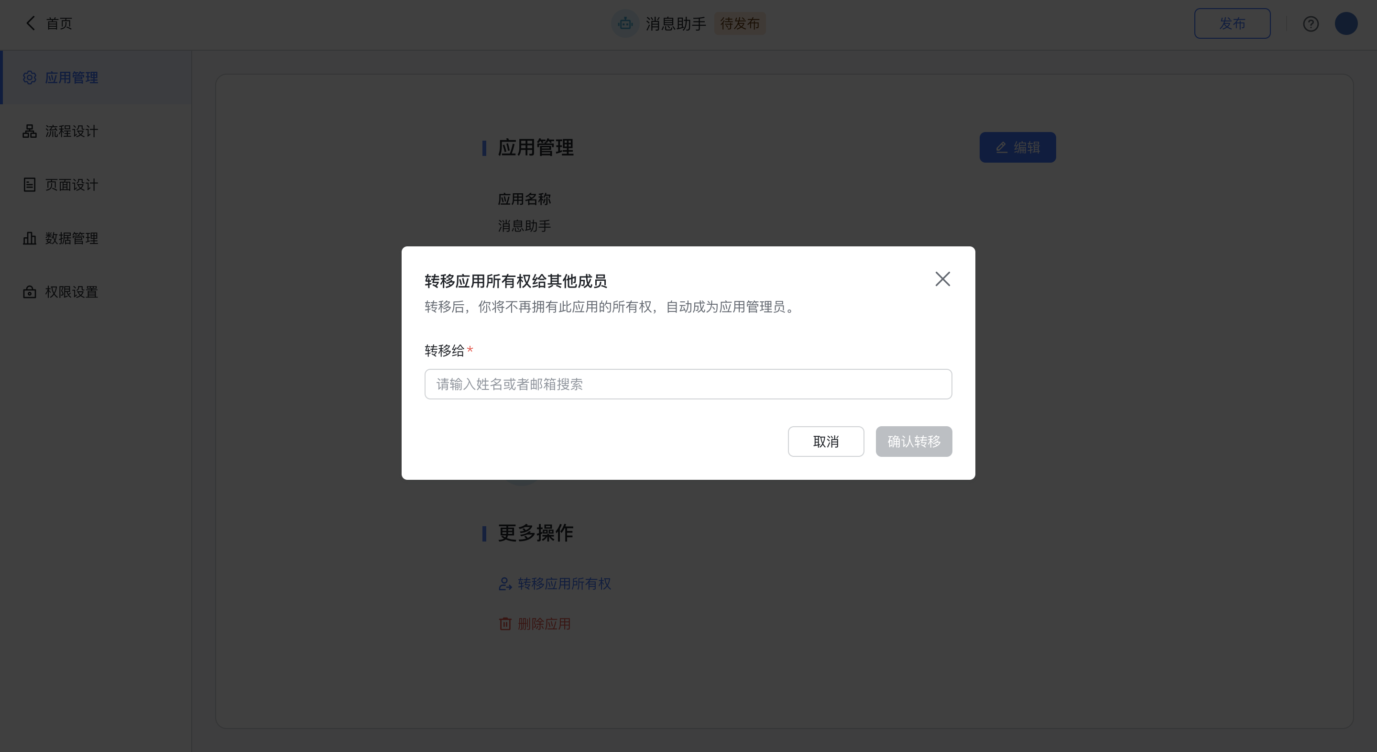This screenshot has width=1377, height=752.
Task: Click the trash icon beside 删除应用
Action: click(x=504, y=624)
